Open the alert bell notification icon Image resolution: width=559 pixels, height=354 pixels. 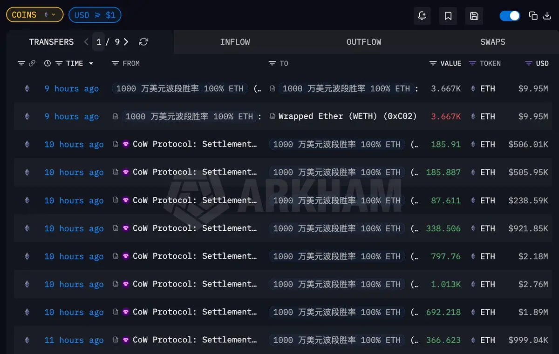point(422,16)
